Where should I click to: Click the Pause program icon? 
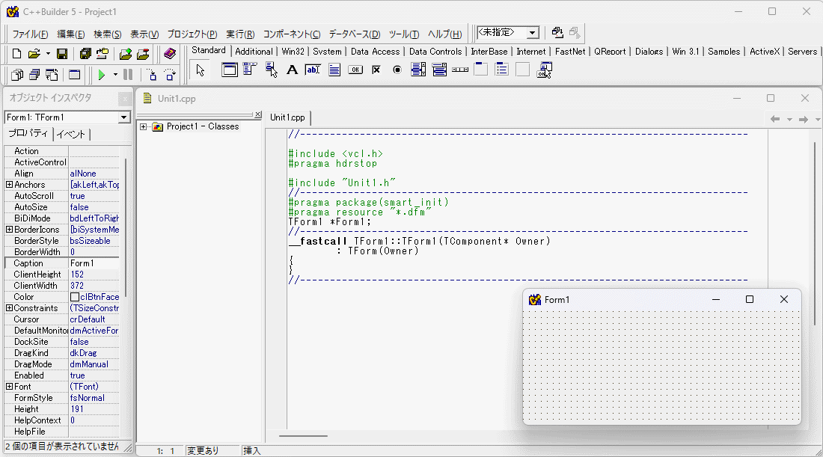click(127, 75)
